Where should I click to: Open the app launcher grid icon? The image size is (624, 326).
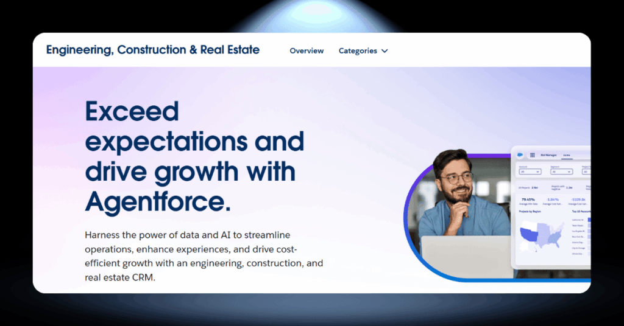pos(533,155)
